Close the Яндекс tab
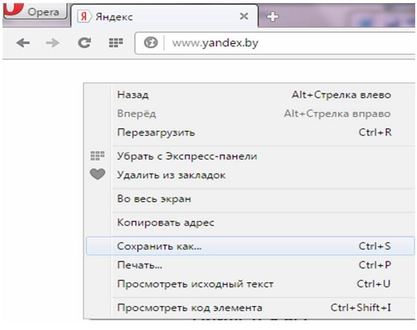 [243, 17]
